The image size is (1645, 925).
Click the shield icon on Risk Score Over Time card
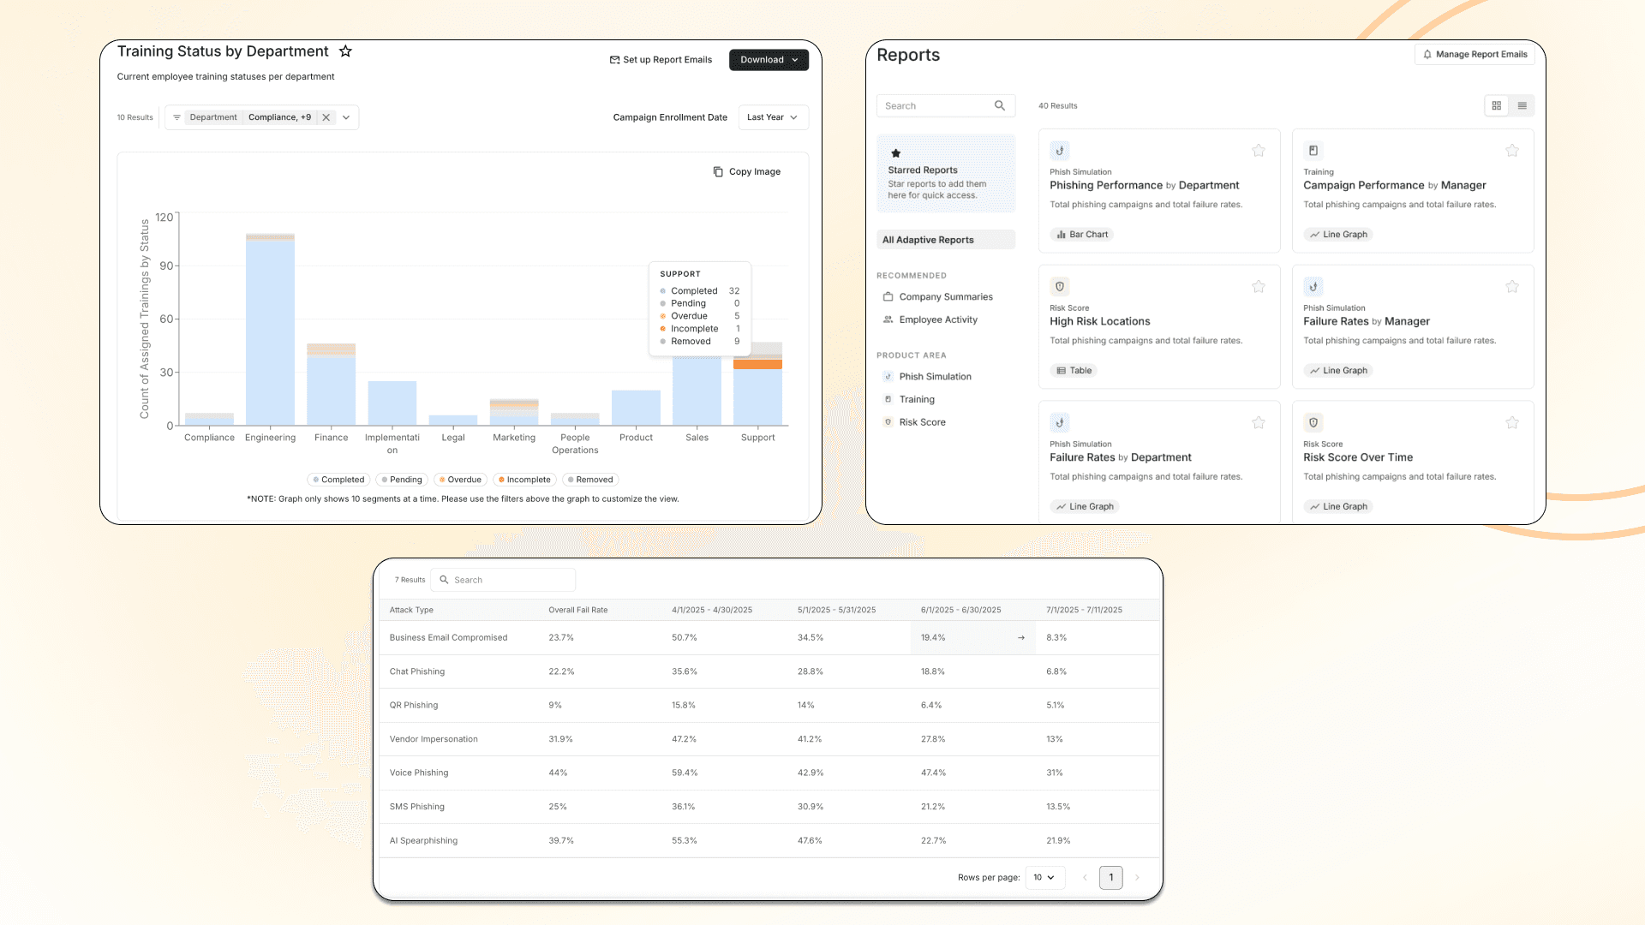1313,423
